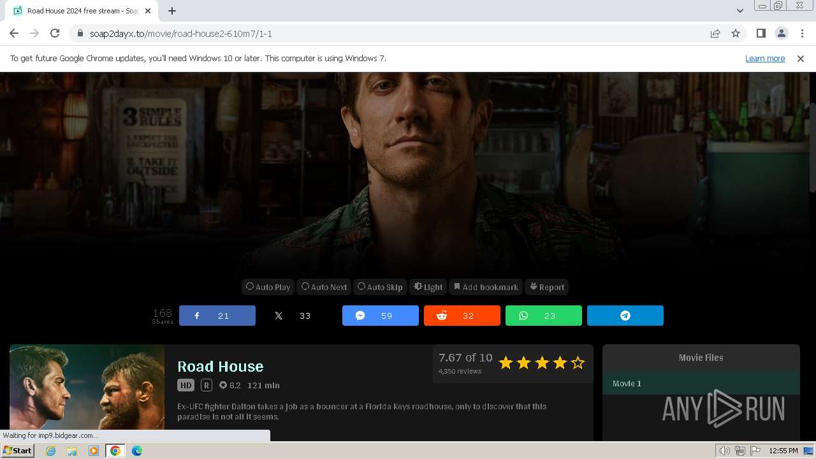Screen dimensions: 816x459
Task: Toggle the Light mode button
Action: point(428,287)
